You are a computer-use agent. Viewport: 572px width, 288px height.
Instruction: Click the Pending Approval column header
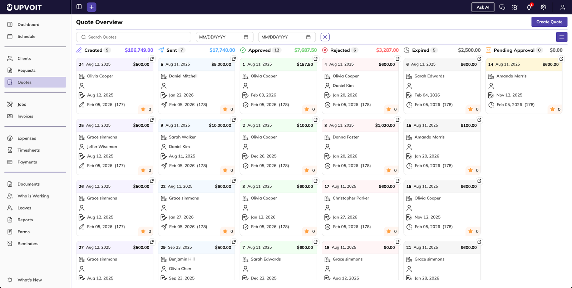[514, 50]
